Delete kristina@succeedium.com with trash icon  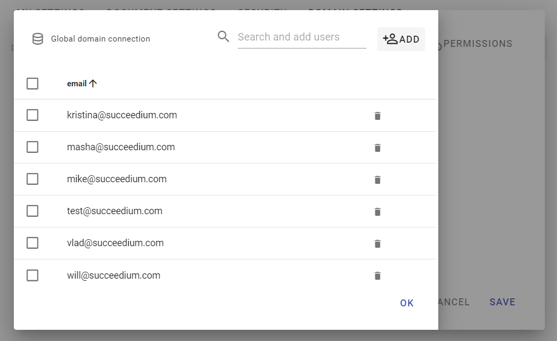pos(377,116)
